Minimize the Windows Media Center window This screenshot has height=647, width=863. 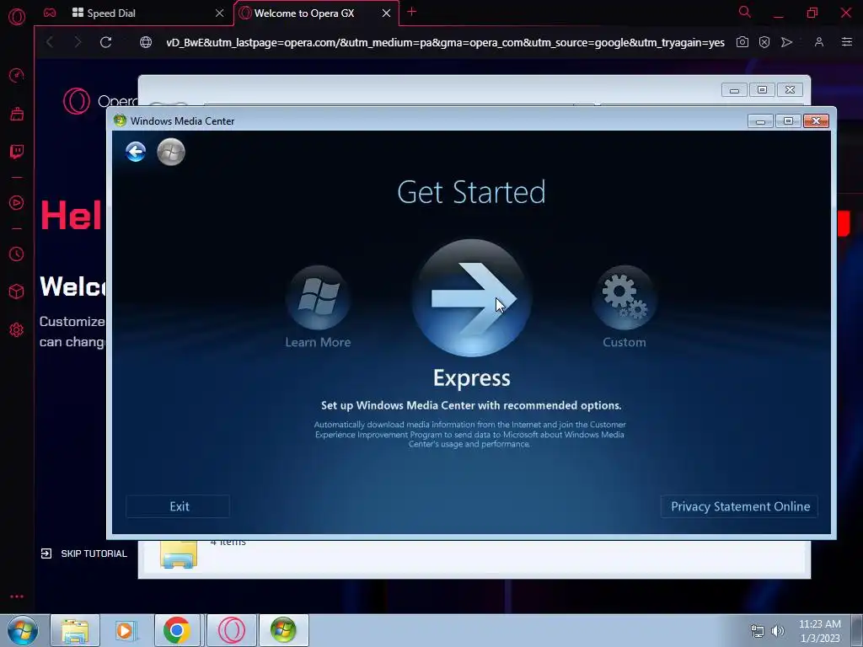(760, 121)
